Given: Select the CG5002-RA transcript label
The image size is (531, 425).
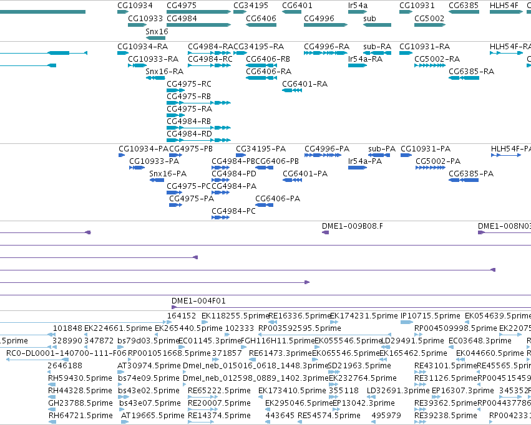Looking at the screenshot, I should [x=437, y=59].
